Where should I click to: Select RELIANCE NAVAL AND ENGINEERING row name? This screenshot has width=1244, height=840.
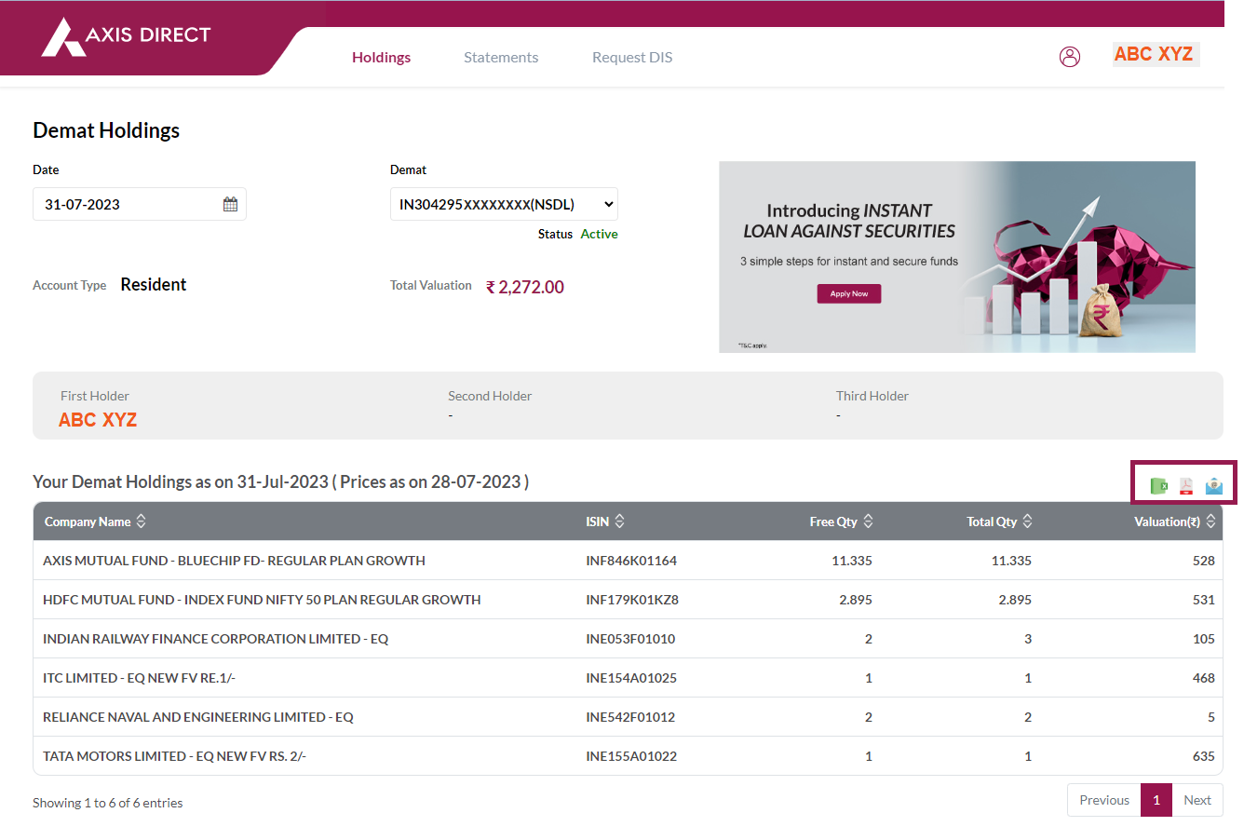tap(198, 717)
